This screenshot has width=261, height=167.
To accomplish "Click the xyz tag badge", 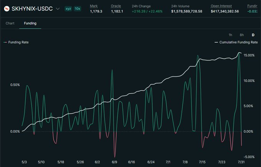I will coord(68,9).
